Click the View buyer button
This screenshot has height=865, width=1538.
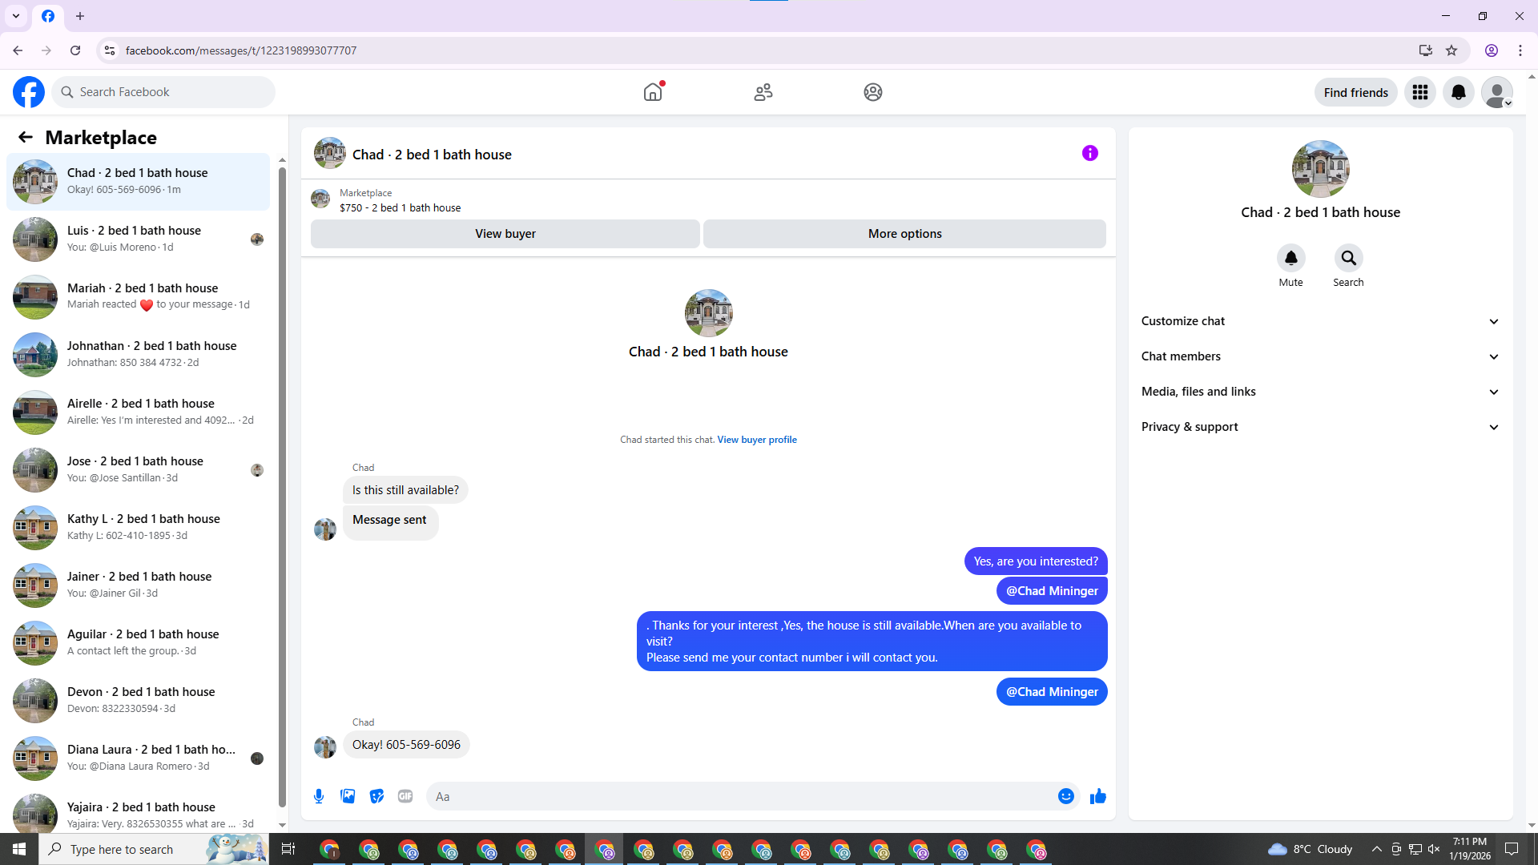505,234
